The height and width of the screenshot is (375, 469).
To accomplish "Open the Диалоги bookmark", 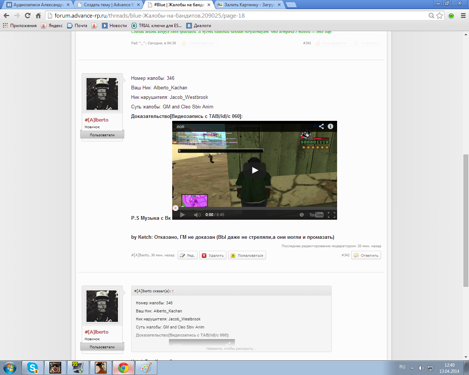I will point(199,26).
